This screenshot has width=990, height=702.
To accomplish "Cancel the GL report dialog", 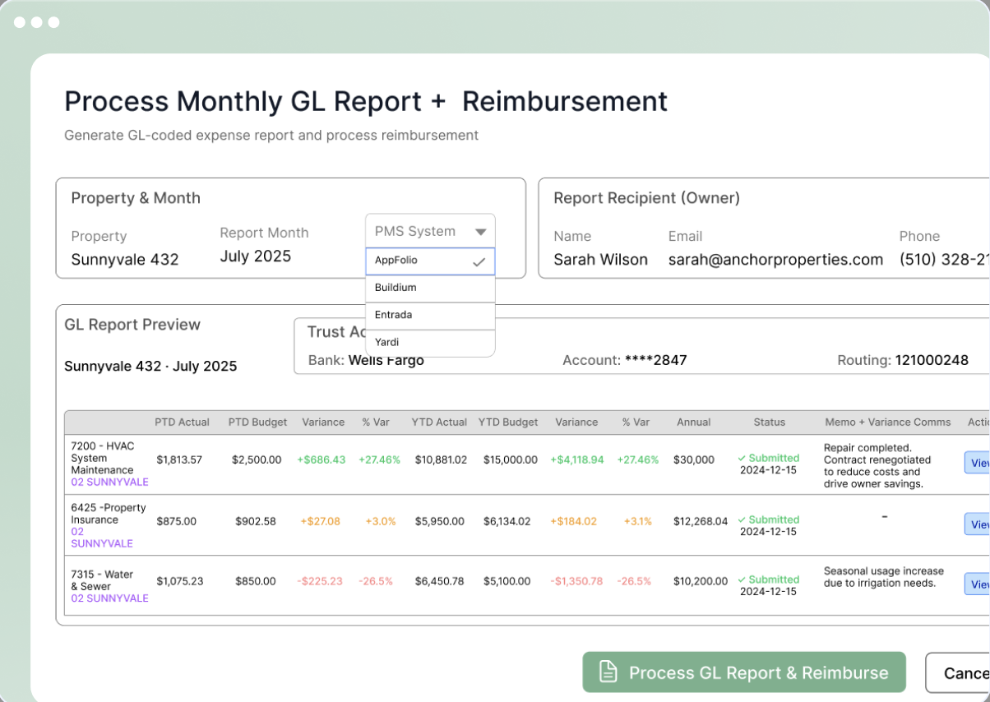I will (958, 673).
